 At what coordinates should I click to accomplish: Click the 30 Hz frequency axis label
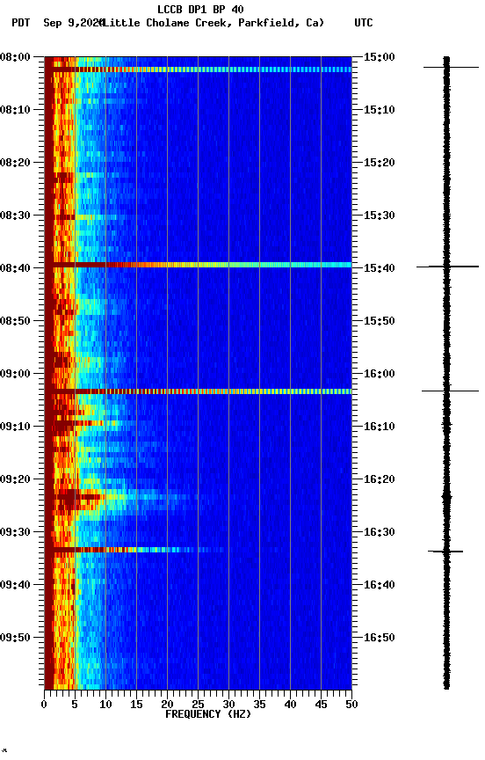(x=229, y=705)
